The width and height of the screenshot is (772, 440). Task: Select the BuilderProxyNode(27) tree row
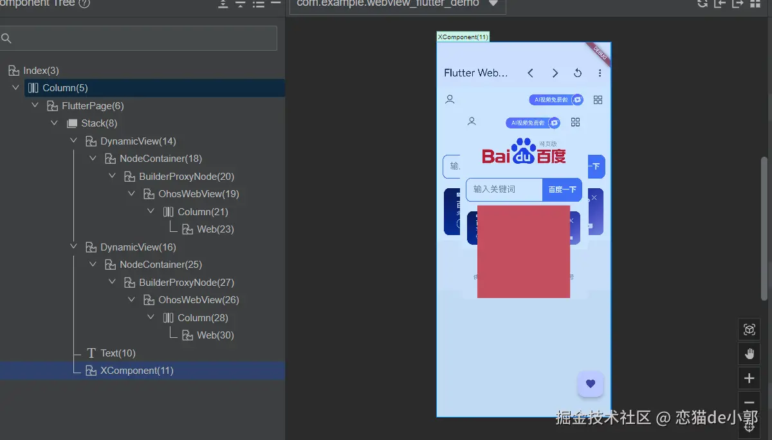[x=142, y=283]
